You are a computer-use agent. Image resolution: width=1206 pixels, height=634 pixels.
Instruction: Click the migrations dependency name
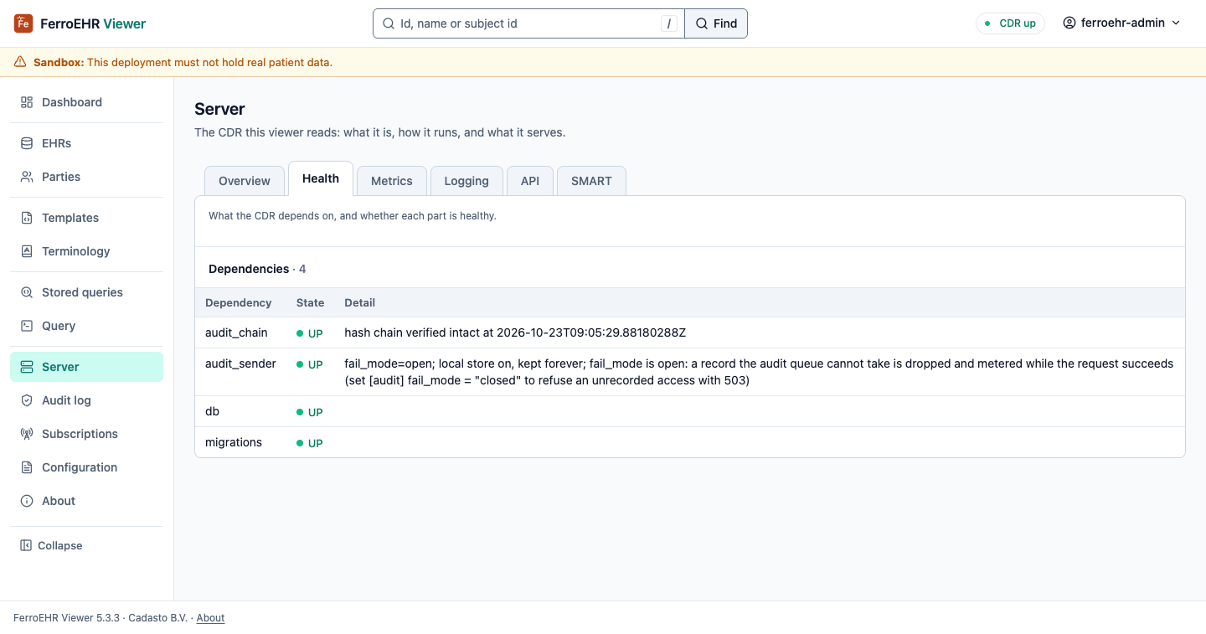point(234,442)
